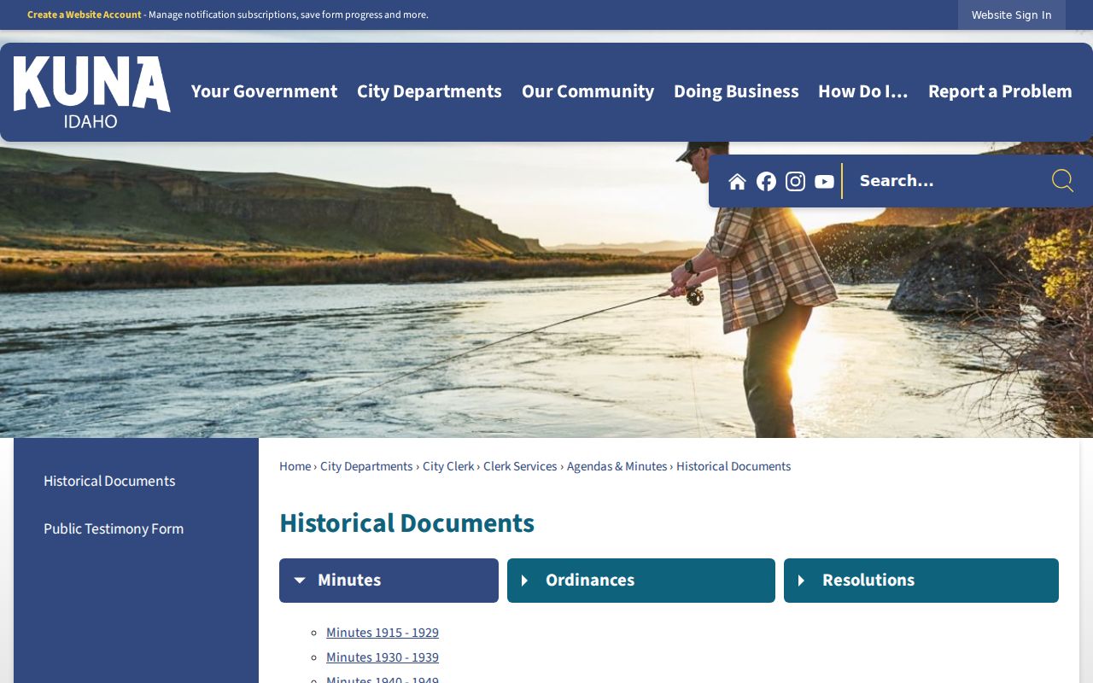Click Historical Documents breadcrumb link
1093x683 pixels.
coord(734,467)
